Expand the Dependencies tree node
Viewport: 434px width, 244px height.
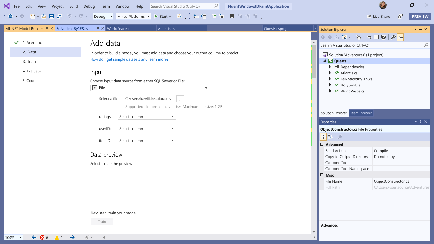[330, 67]
